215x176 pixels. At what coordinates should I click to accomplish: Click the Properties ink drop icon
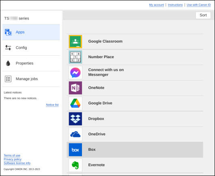click(x=8, y=63)
